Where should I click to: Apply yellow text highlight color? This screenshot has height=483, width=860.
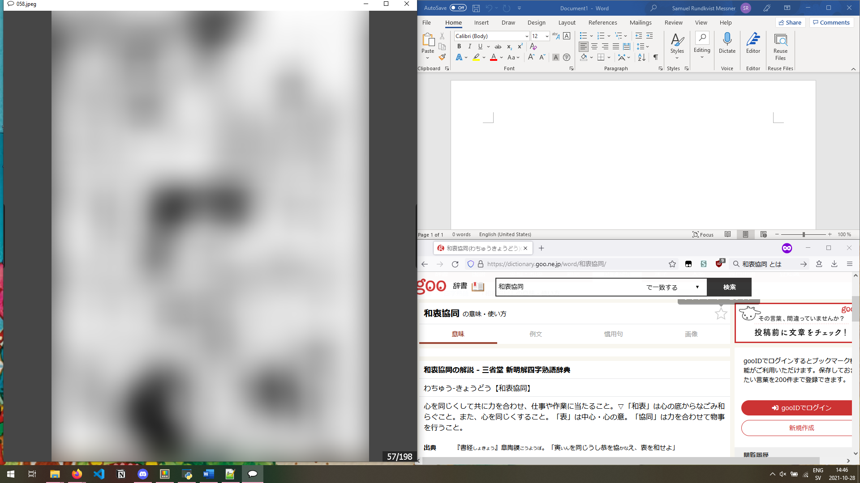coord(476,57)
